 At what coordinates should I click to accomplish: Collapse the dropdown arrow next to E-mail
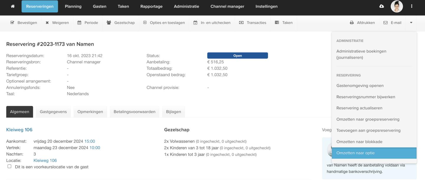(411, 23)
